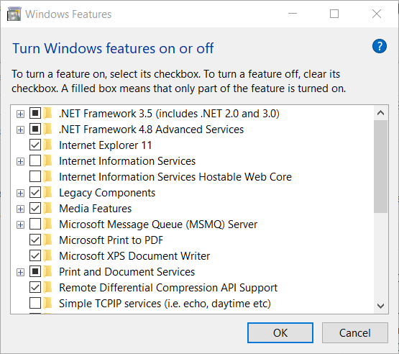
Task: Enable Internet Information Services checkbox
Action: click(x=35, y=160)
